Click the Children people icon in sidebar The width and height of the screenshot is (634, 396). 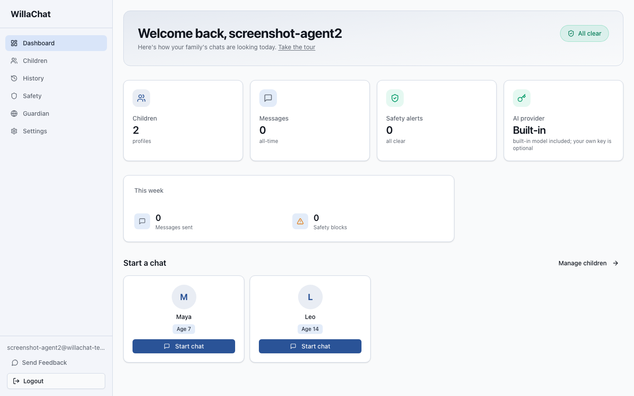pos(14,61)
